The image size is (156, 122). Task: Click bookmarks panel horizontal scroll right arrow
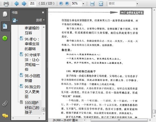40,118
